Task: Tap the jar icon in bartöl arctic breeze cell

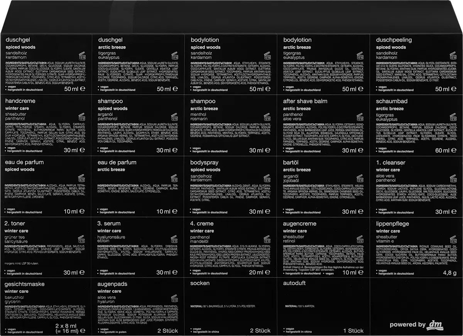Action: 360,178
